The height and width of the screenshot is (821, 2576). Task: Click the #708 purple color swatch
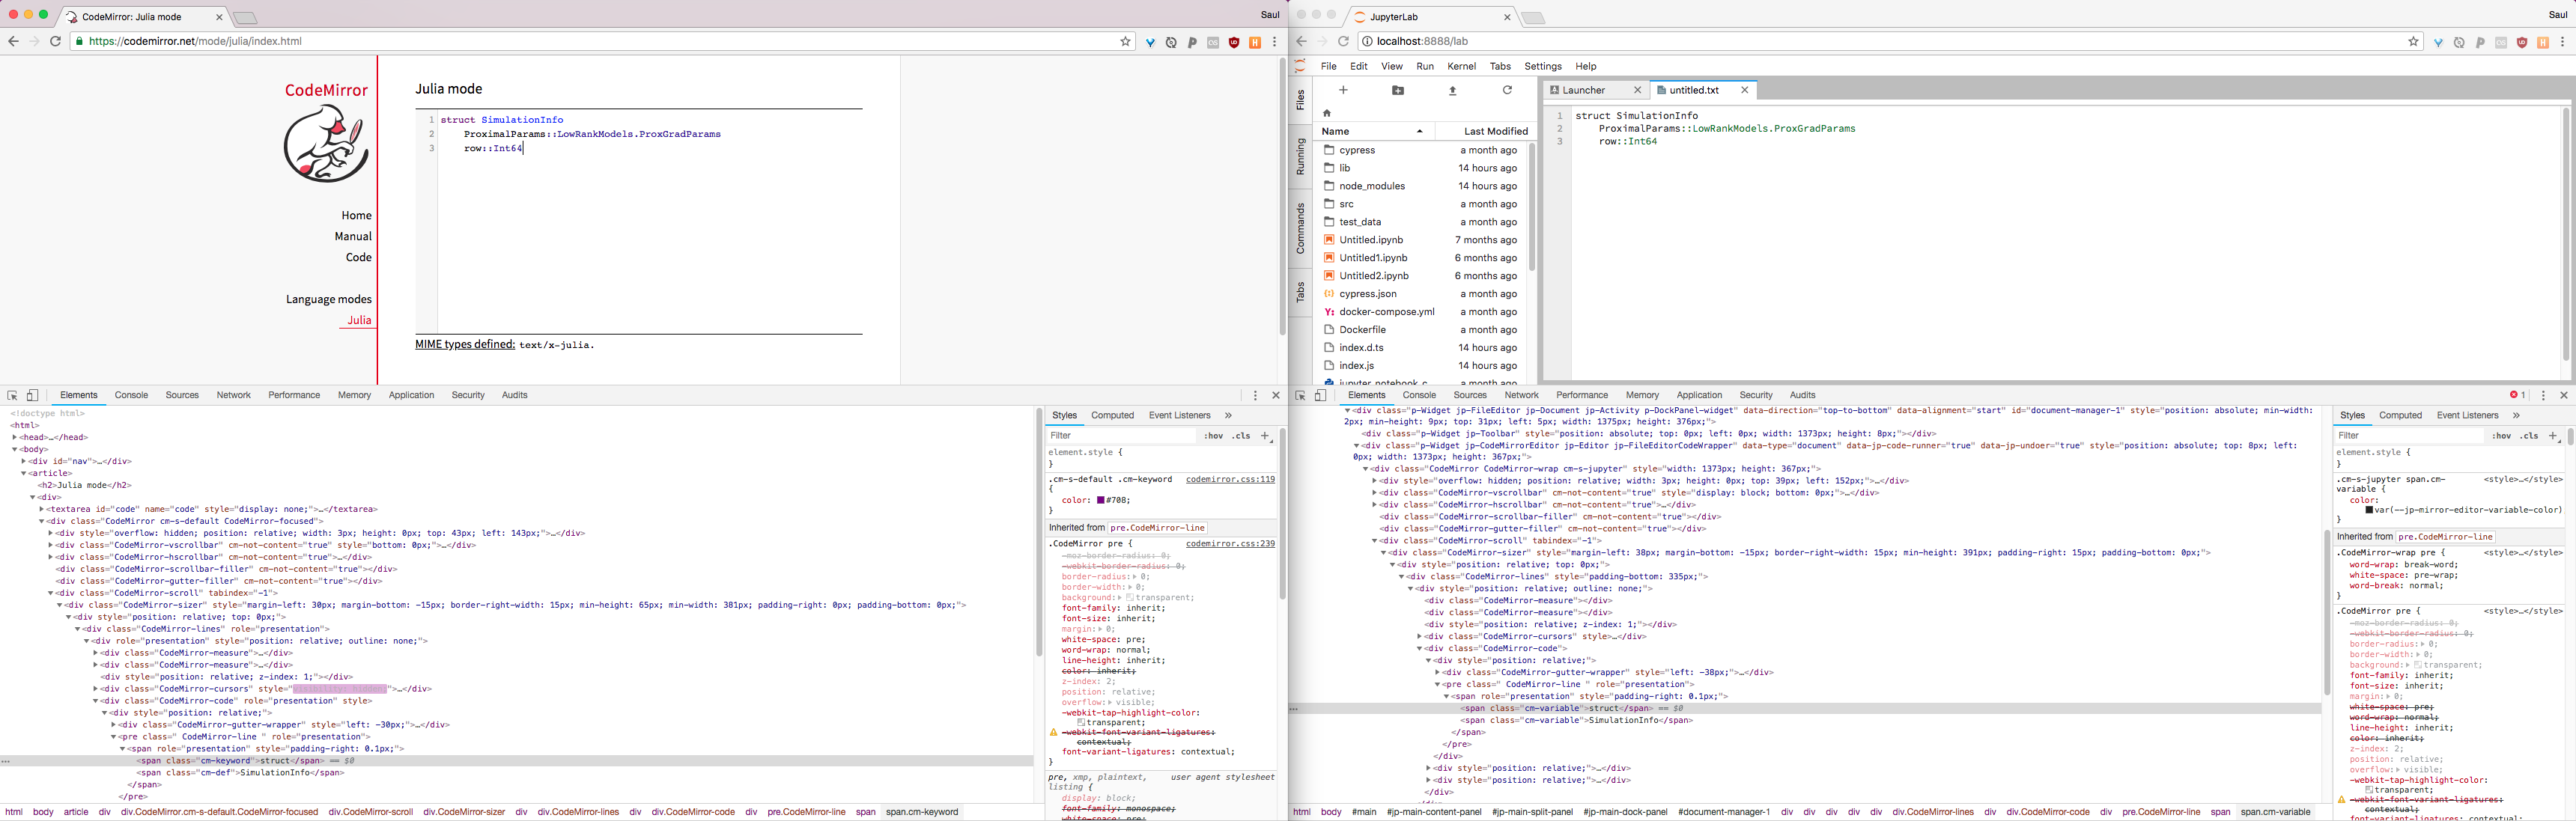coord(1101,500)
